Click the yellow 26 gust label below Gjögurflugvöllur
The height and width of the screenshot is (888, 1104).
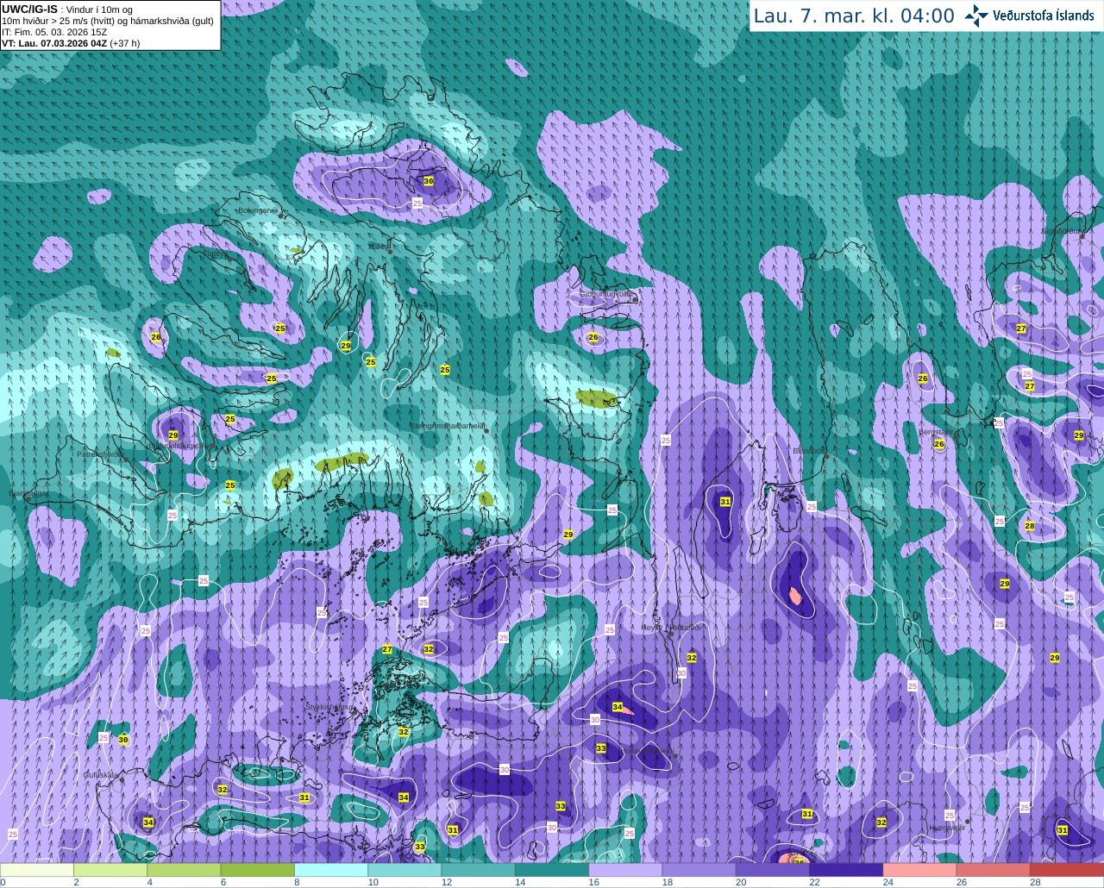click(593, 337)
